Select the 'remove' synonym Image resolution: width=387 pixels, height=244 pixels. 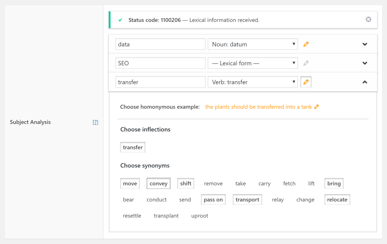click(213, 183)
